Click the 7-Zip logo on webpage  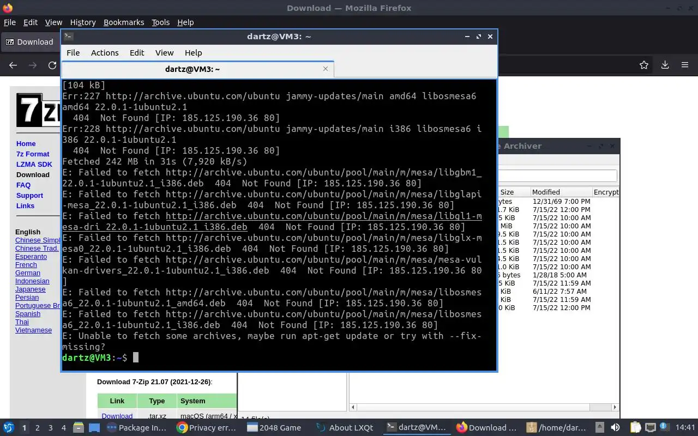pyautogui.click(x=38, y=110)
